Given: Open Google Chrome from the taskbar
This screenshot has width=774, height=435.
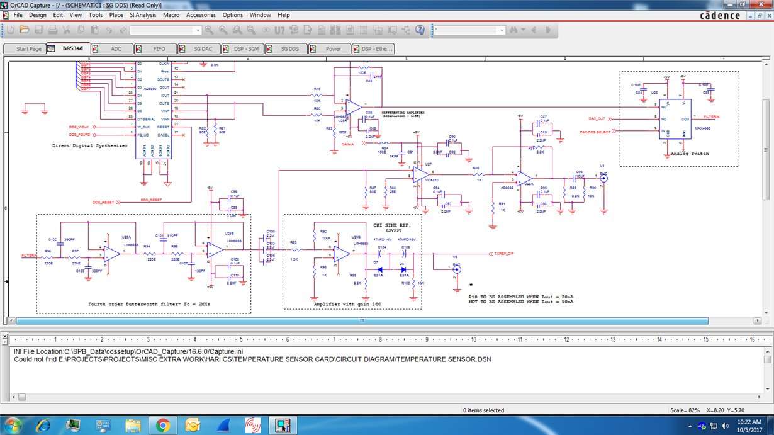Looking at the screenshot, I should click(x=163, y=426).
